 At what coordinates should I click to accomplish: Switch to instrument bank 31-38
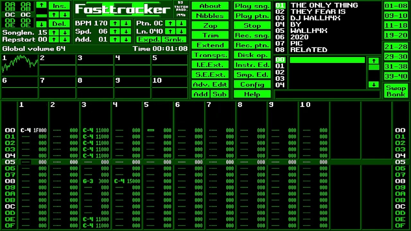[x=396, y=66]
